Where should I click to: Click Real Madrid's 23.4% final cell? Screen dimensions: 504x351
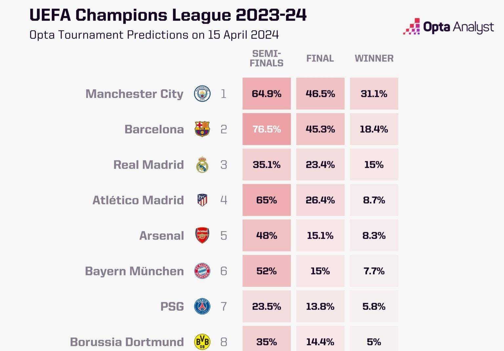(320, 165)
